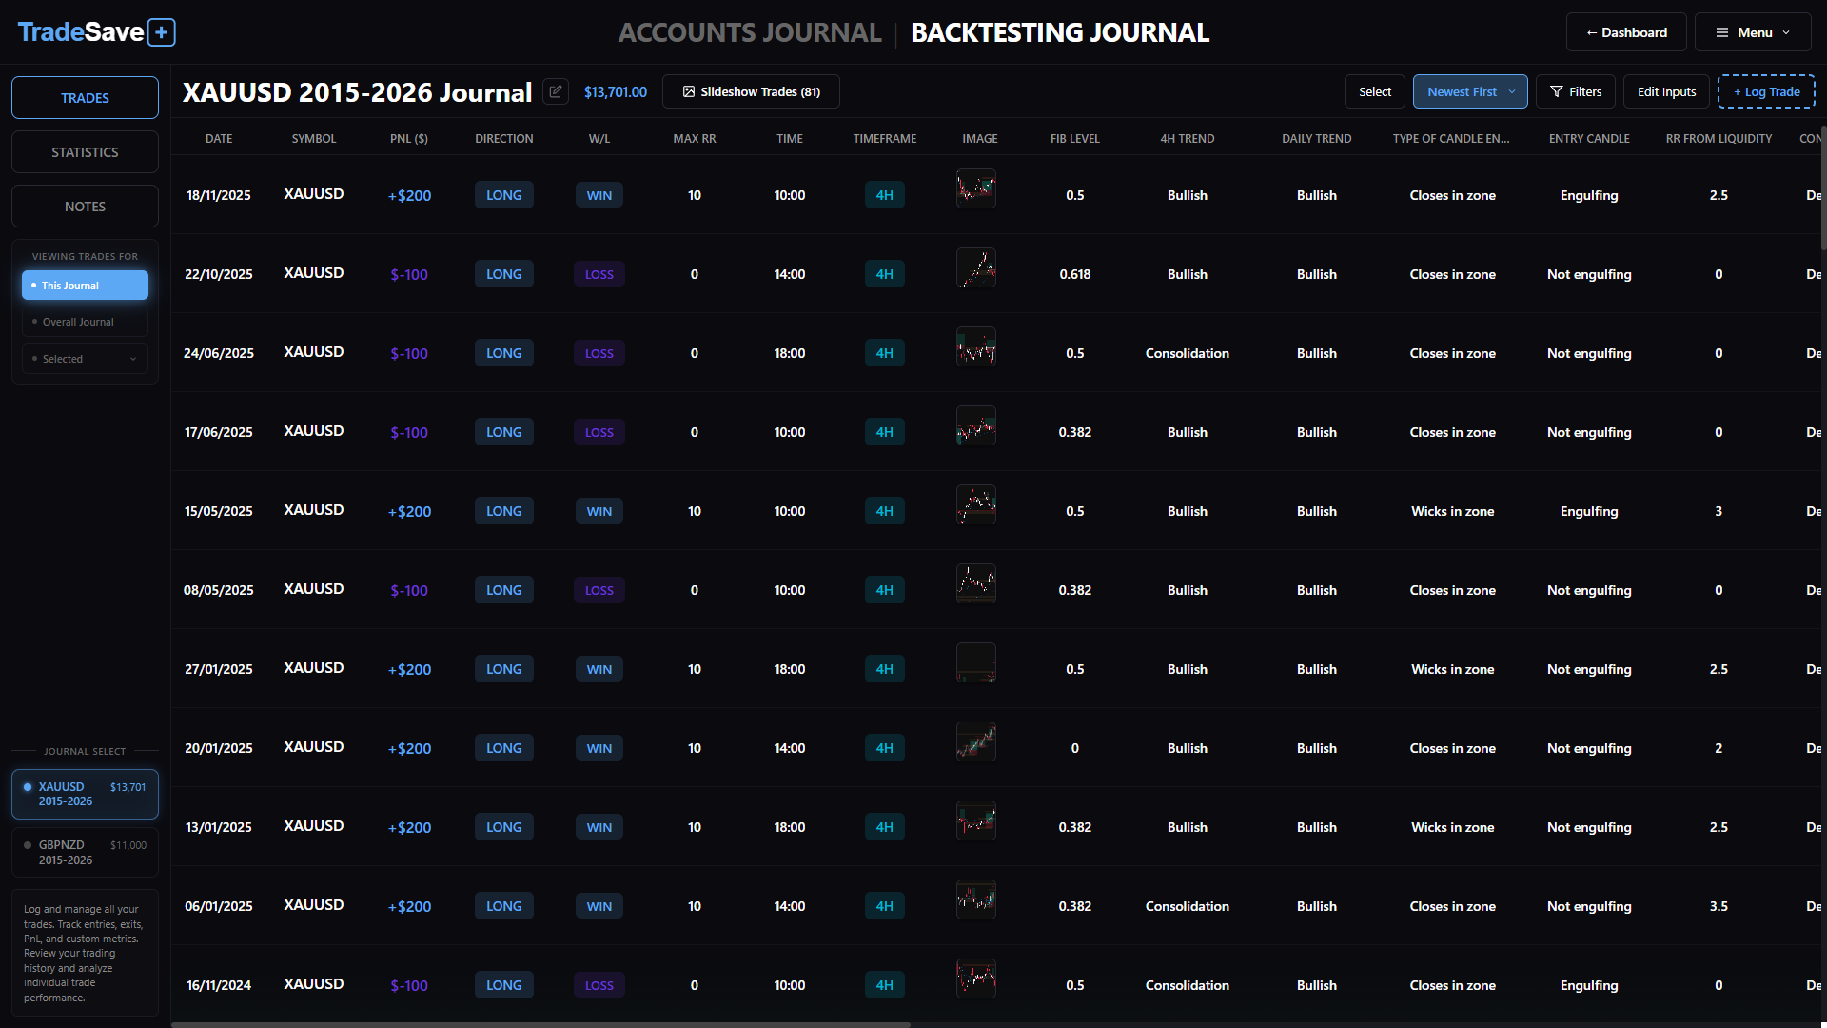Click the edit pencil icon beside journal title
Image resolution: width=1827 pixels, height=1028 pixels.
[x=556, y=92]
